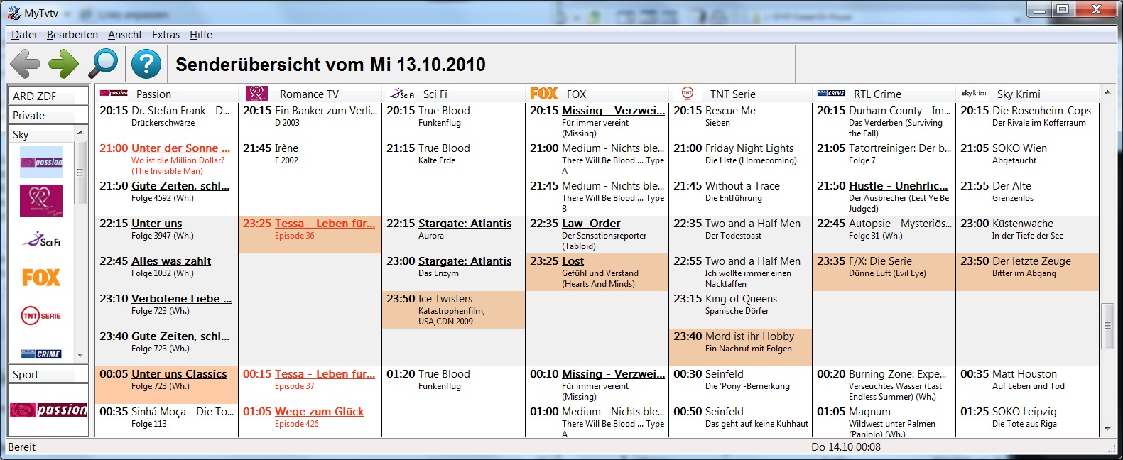The width and height of the screenshot is (1123, 460).
Task: Open Law Order programme link
Action: [x=591, y=224]
